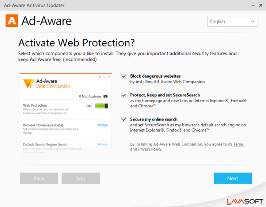The width and height of the screenshot is (266, 207).
Task: Go Back to the previous step
Action: point(39,178)
